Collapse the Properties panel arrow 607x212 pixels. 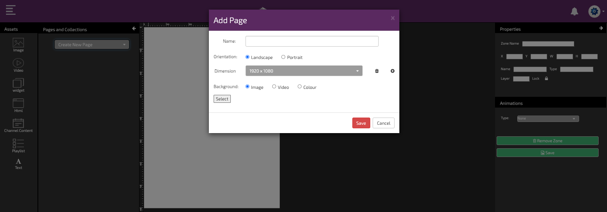(601, 28)
